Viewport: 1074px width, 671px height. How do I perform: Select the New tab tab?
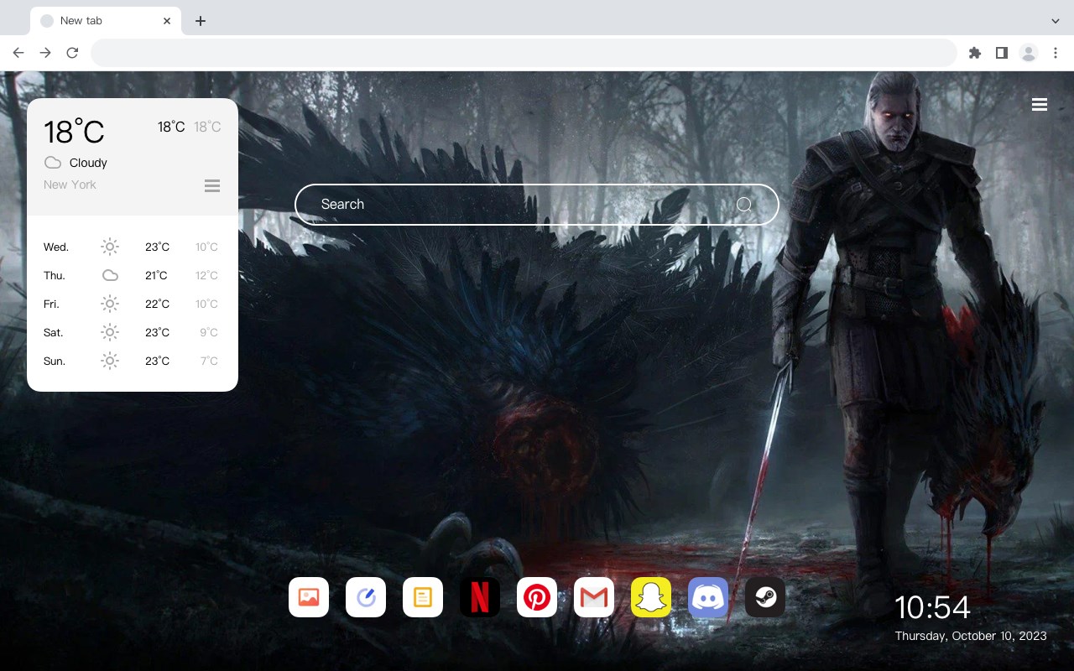click(x=106, y=21)
